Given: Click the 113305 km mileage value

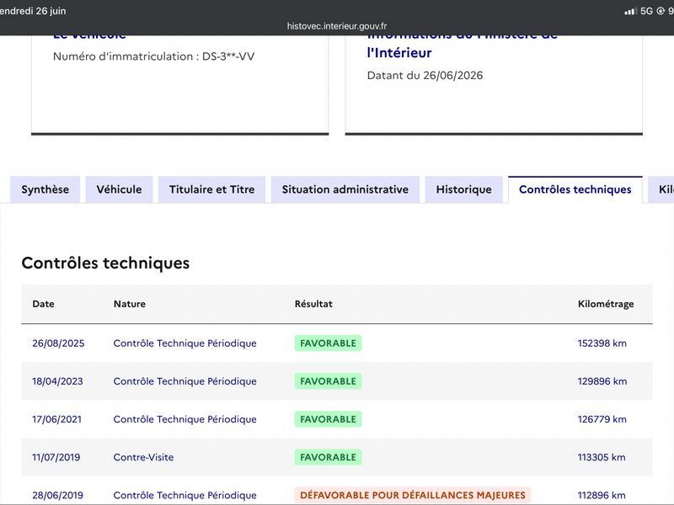Looking at the screenshot, I should click(x=602, y=457).
